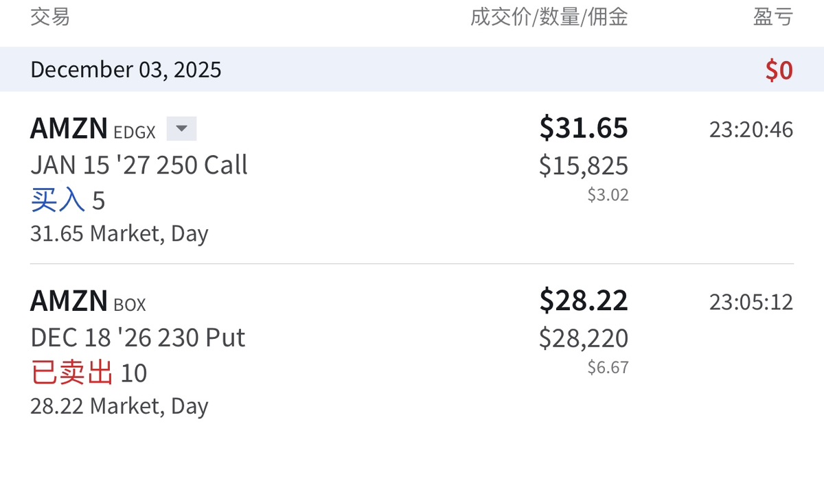
Task: Click the 交易 column header
Action: [x=50, y=17]
